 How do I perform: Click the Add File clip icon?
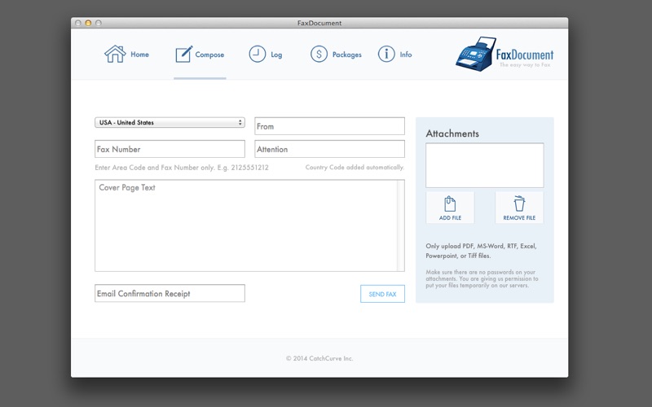pos(450,204)
